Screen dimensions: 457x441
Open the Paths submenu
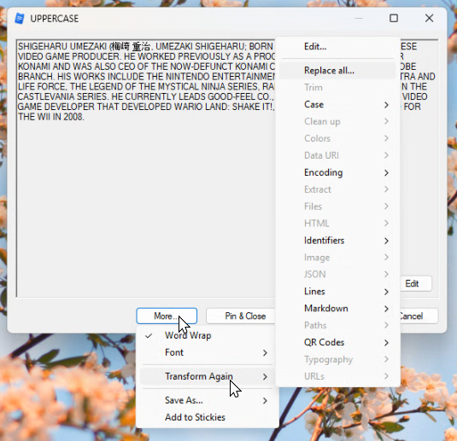tap(337, 326)
